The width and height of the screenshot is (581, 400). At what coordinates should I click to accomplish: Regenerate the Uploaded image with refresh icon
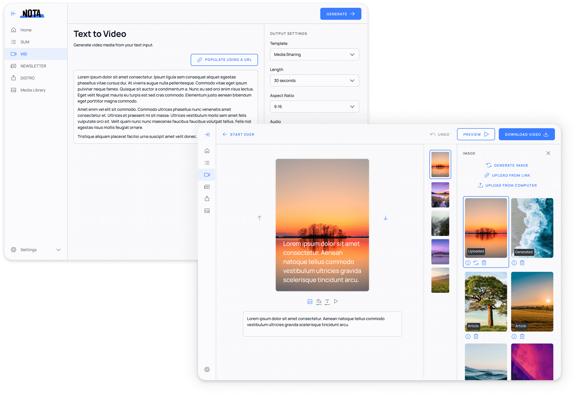tap(476, 263)
